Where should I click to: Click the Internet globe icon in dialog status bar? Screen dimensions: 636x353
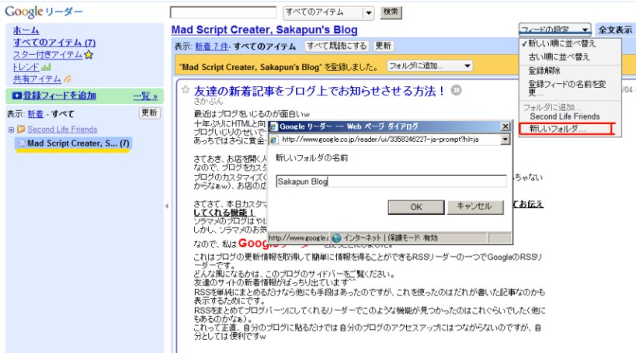[x=337, y=238]
